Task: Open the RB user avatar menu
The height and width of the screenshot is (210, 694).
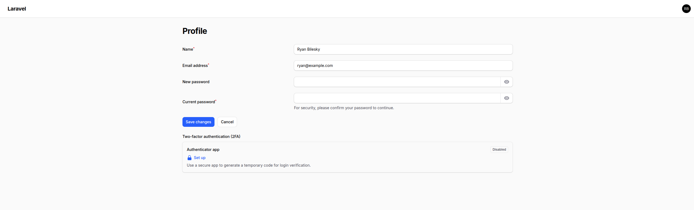Action: 686,9
